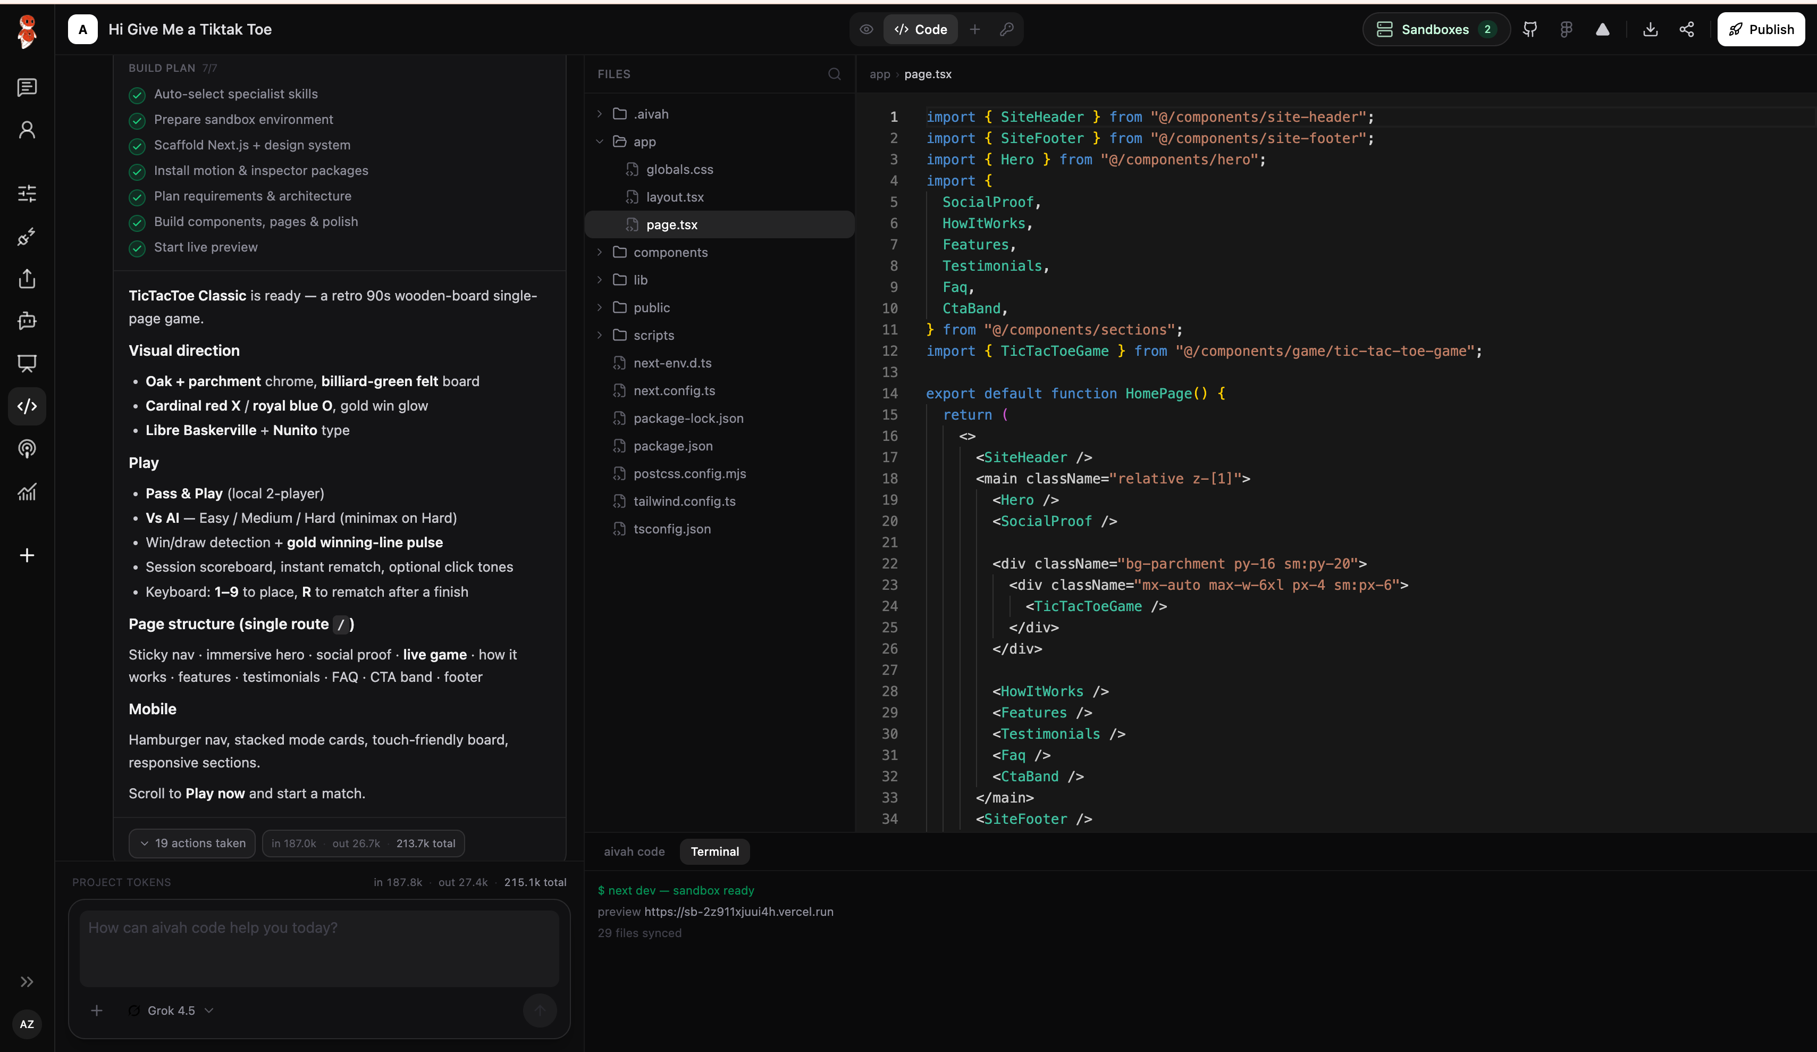Select page.tsx in the file tree
The width and height of the screenshot is (1817, 1052).
point(719,224)
